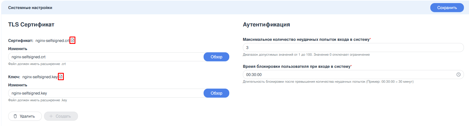Open time picker via clock icon
The image size is (469, 126).
pyautogui.click(x=459, y=75)
